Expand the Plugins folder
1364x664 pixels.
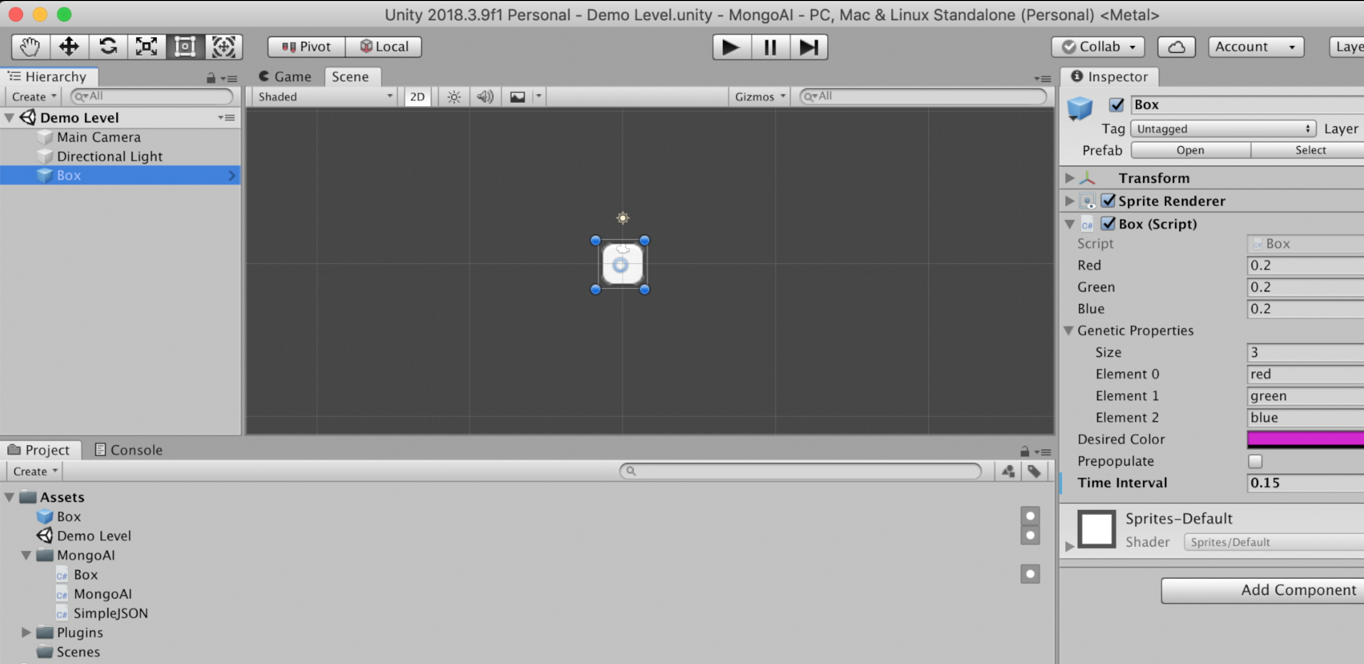[x=26, y=633]
